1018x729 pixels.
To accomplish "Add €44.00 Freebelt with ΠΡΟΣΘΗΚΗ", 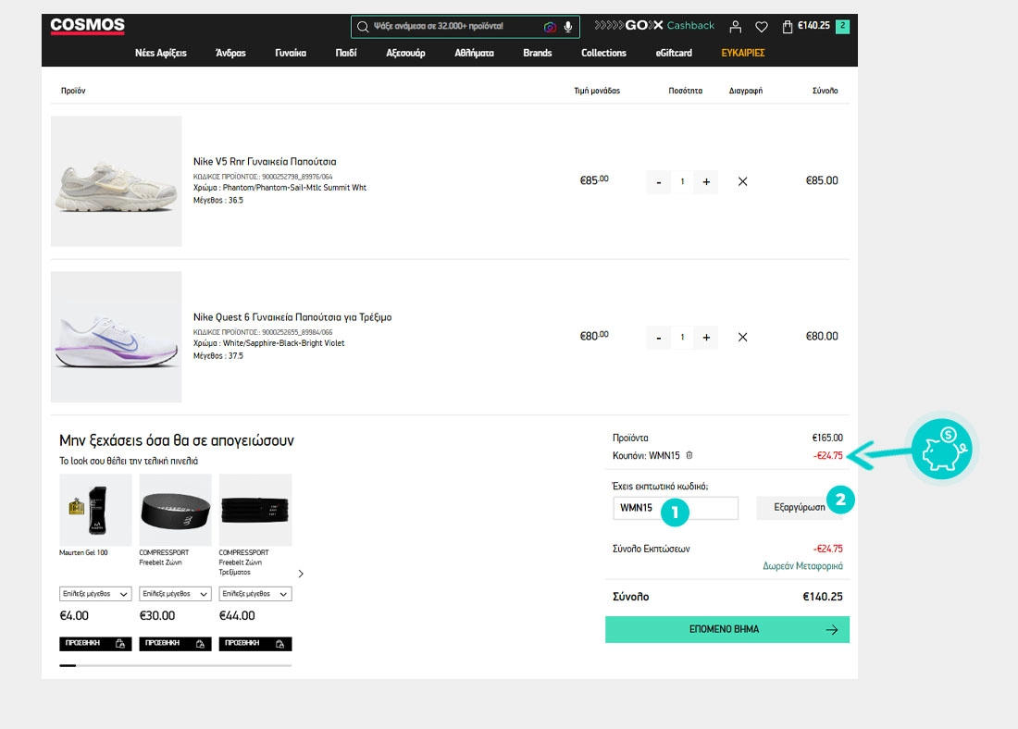I will pos(255,644).
